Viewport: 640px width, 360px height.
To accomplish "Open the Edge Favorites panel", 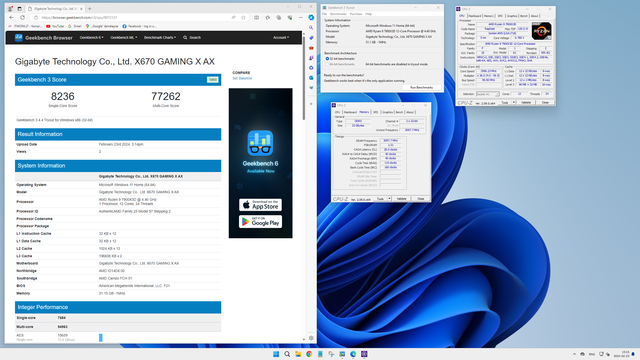I will [x=268, y=17].
